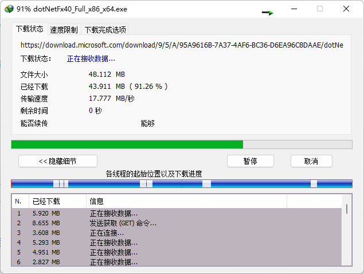
Task: Click the download URL text
Action: 182,45
